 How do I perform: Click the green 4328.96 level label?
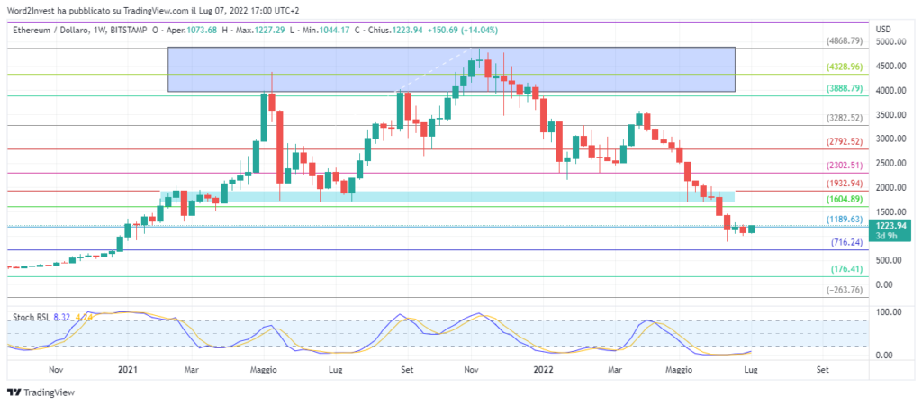pyautogui.click(x=845, y=67)
